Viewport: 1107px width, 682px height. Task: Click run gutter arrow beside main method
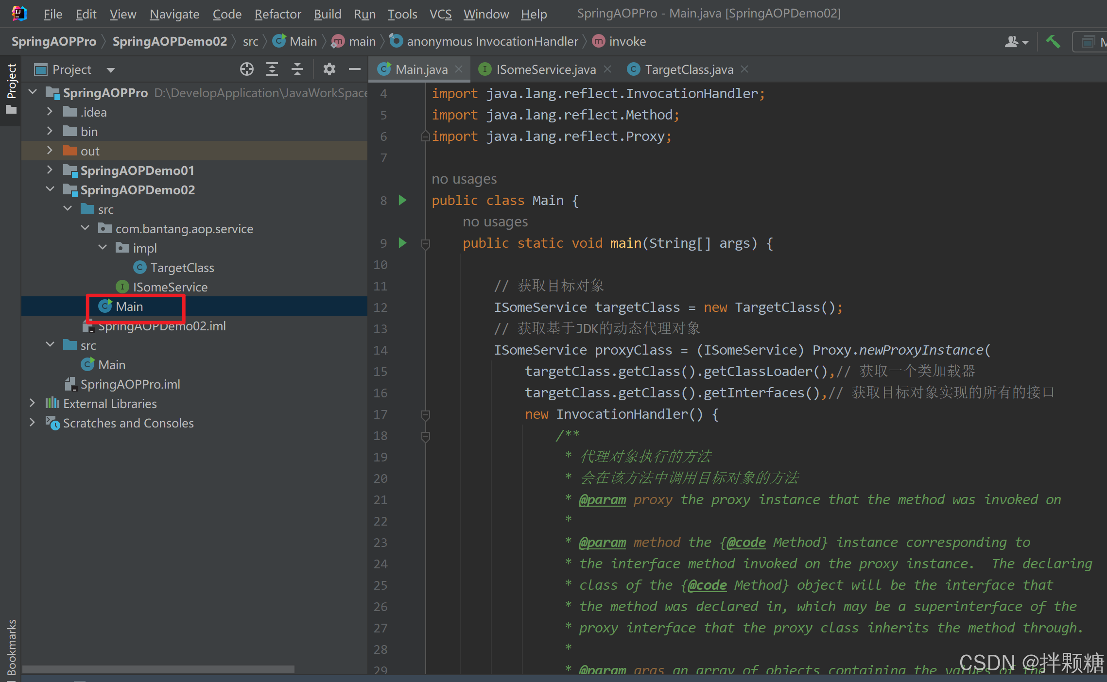coord(402,243)
